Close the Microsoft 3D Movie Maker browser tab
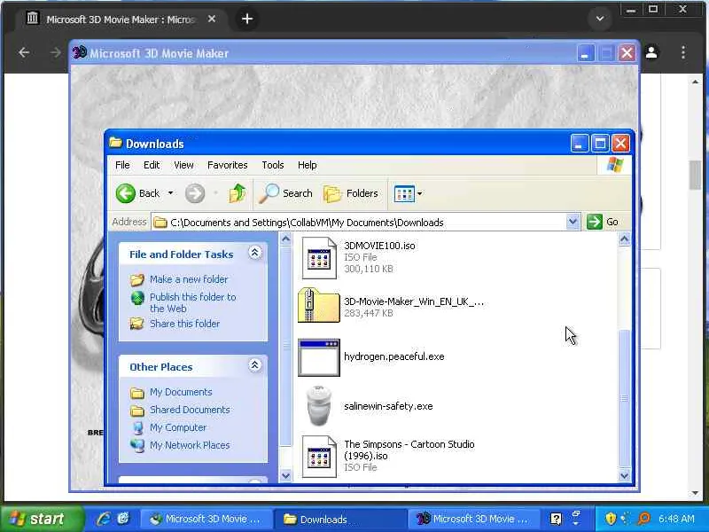709x532 pixels. tap(212, 19)
